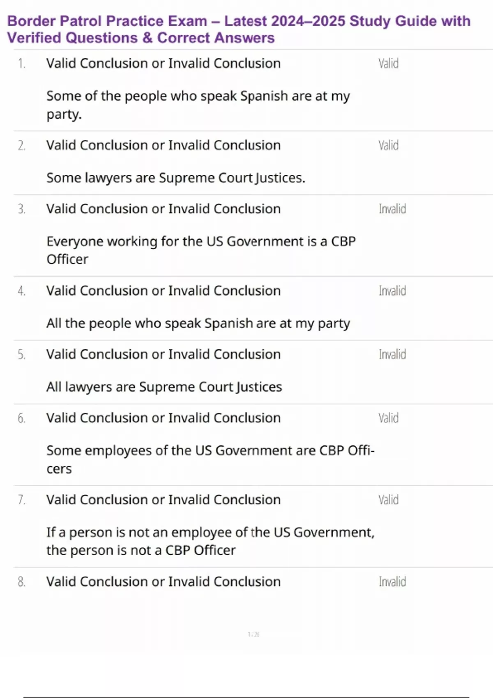Click "Some employees of the US Government" statement
Viewport: 493px width, 698px height.
point(210,459)
